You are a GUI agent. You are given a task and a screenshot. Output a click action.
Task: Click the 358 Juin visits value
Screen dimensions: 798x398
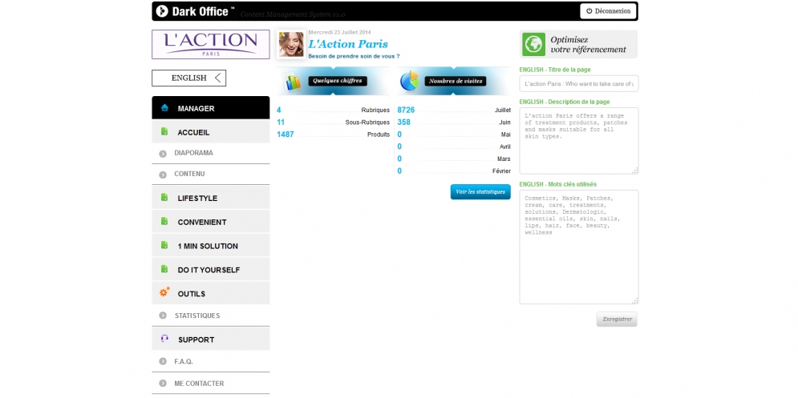point(403,122)
